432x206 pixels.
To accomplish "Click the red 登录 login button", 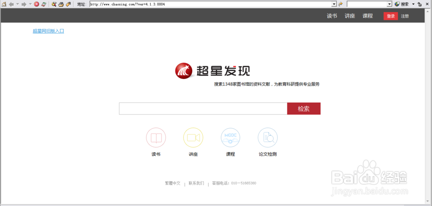I will click(x=391, y=16).
